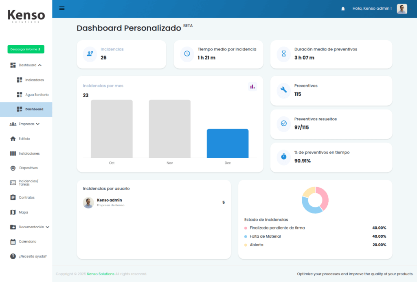Click the Kenso solutions logo

26,16
